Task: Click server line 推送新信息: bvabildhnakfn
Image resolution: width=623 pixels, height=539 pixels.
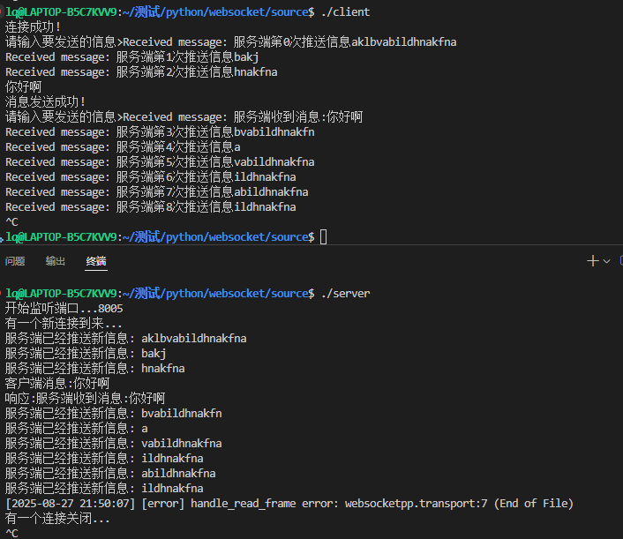Action: point(114,414)
